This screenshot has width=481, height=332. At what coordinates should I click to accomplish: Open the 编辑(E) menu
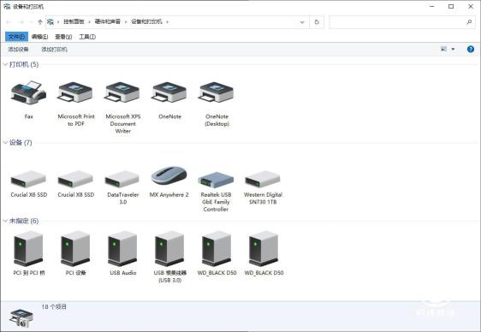[x=40, y=37]
